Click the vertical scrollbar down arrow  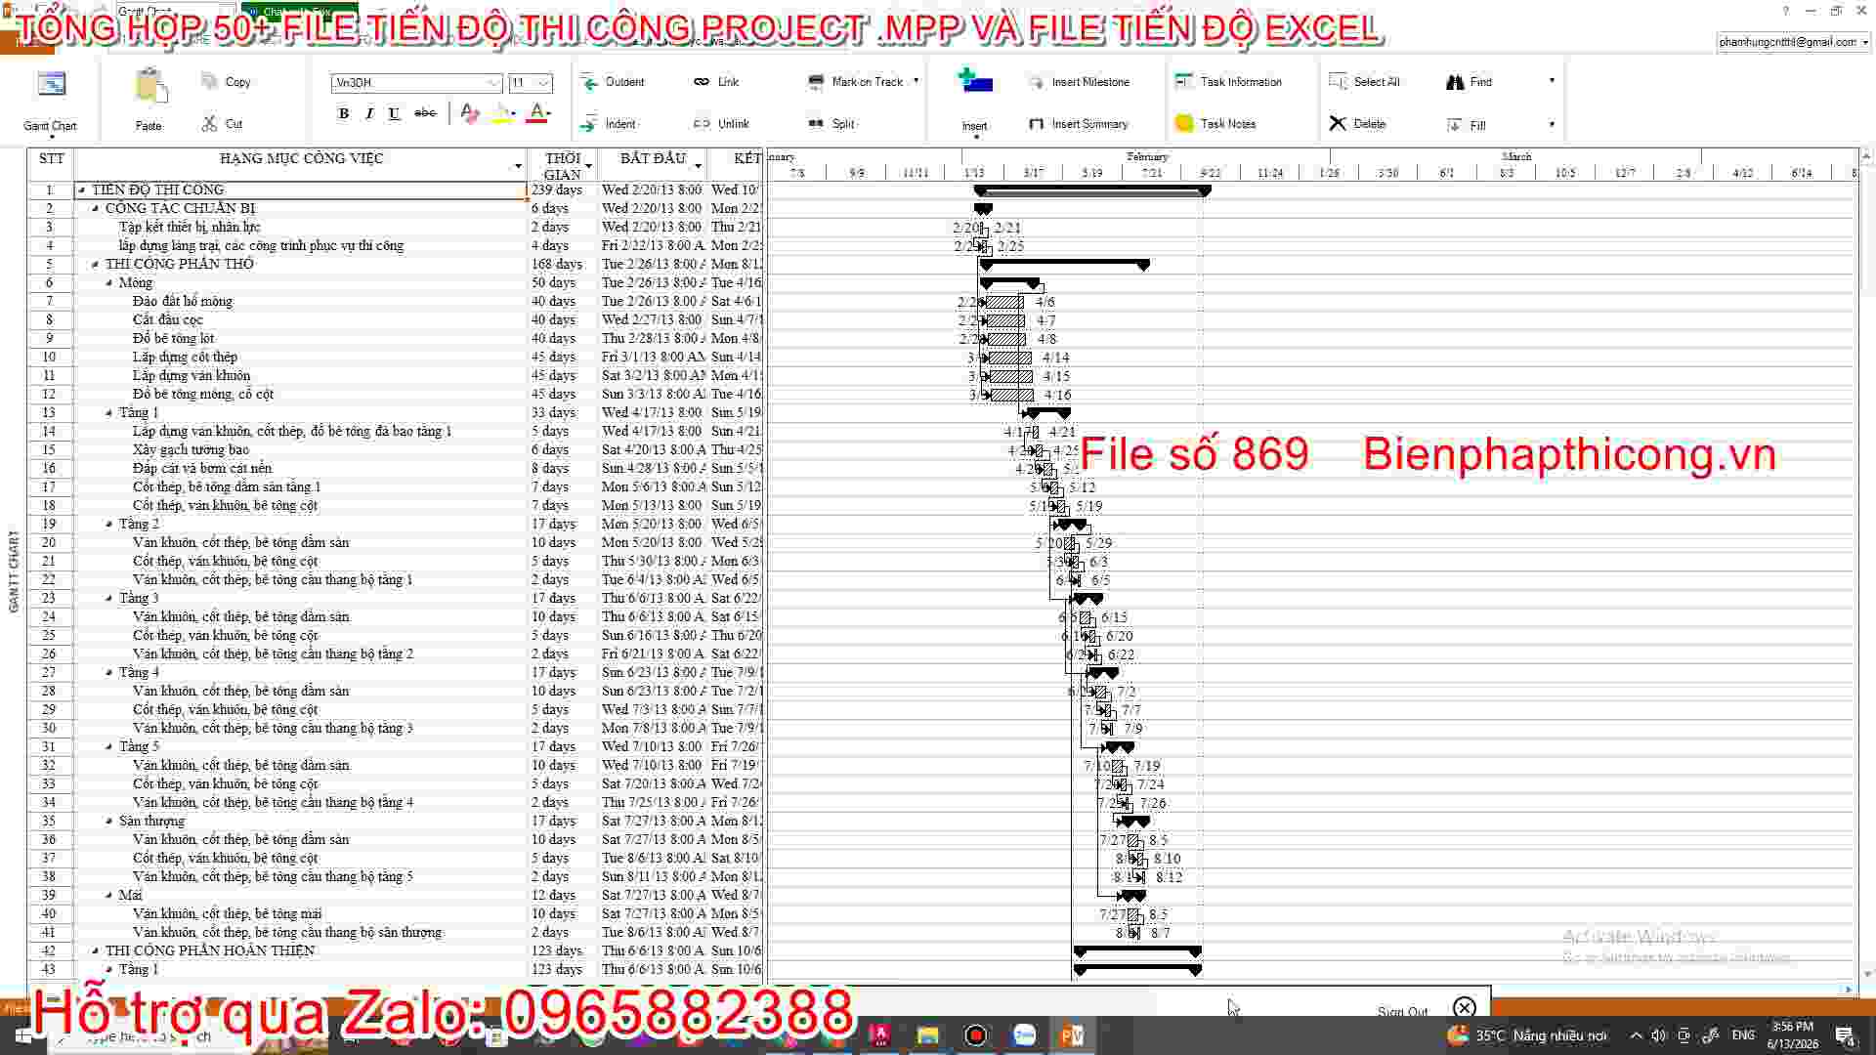pyautogui.click(x=1866, y=974)
